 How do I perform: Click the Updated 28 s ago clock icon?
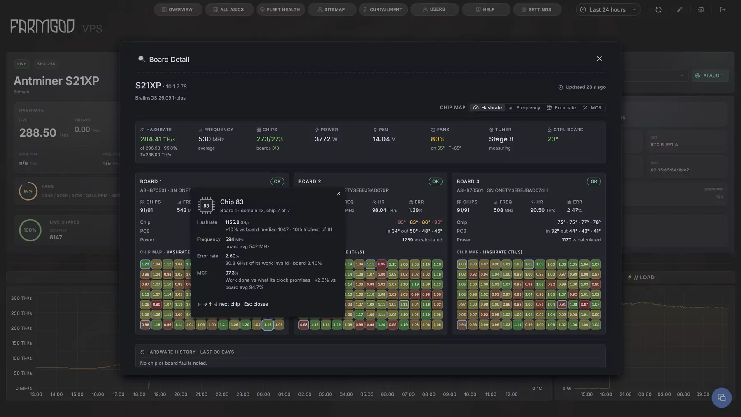pos(560,87)
